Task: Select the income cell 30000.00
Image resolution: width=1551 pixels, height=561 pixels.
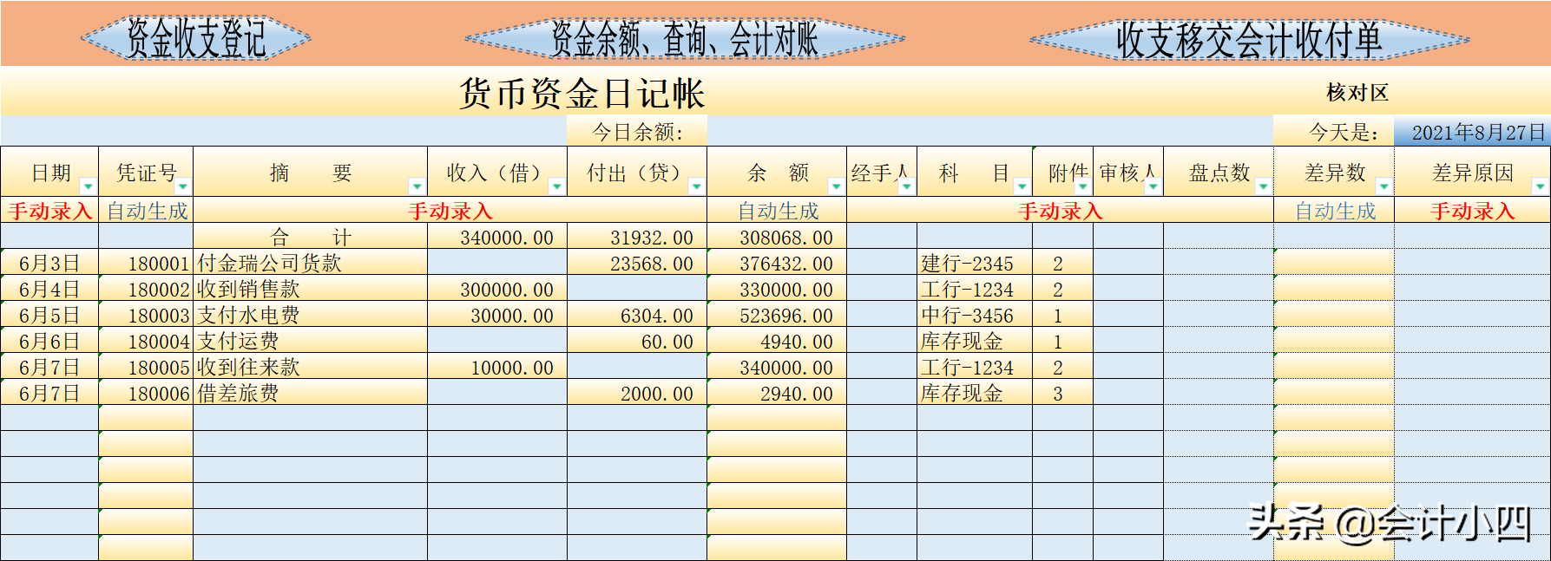Action: tap(497, 315)
